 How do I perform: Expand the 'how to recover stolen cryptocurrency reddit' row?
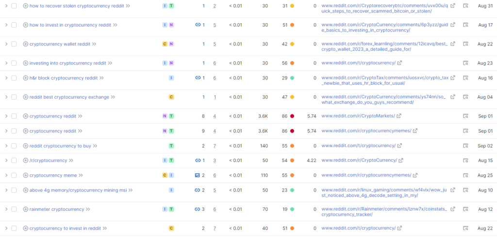(6, 6)
